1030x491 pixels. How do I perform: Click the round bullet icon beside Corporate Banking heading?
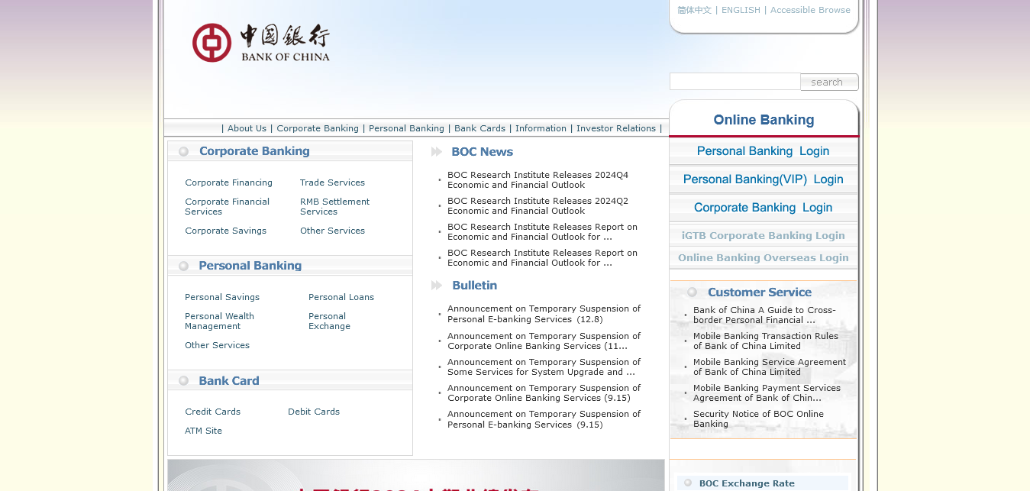[183, 151]
